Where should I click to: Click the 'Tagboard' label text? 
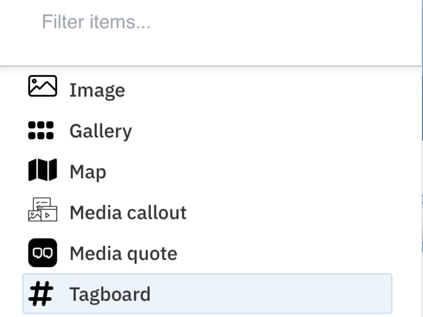coord(110,294)
